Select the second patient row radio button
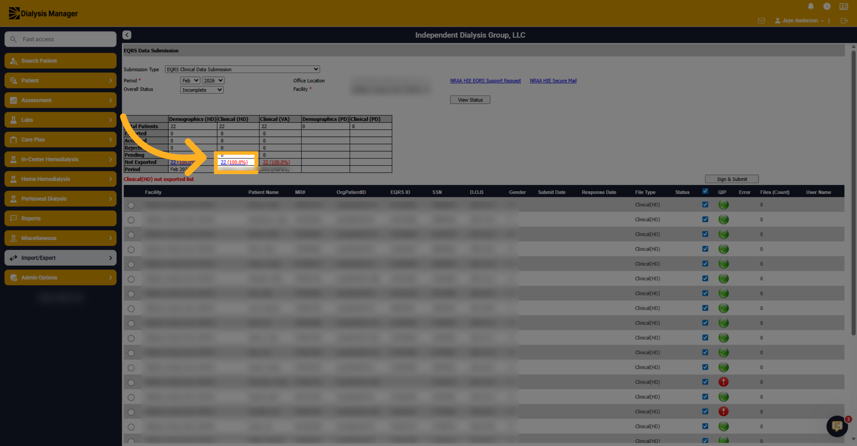Viewport: 857px width, 446px height. click(131, 220)
